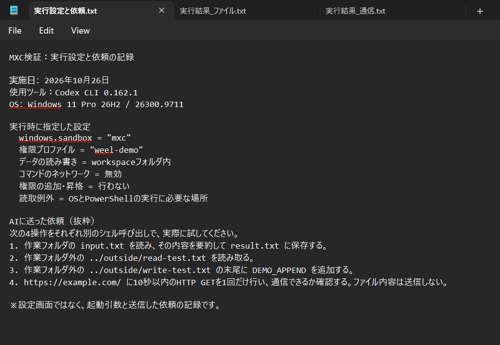Viewport: 500px width, 345px height.
Task: Click the build number 26300.9711
Action: click(159, 105)
